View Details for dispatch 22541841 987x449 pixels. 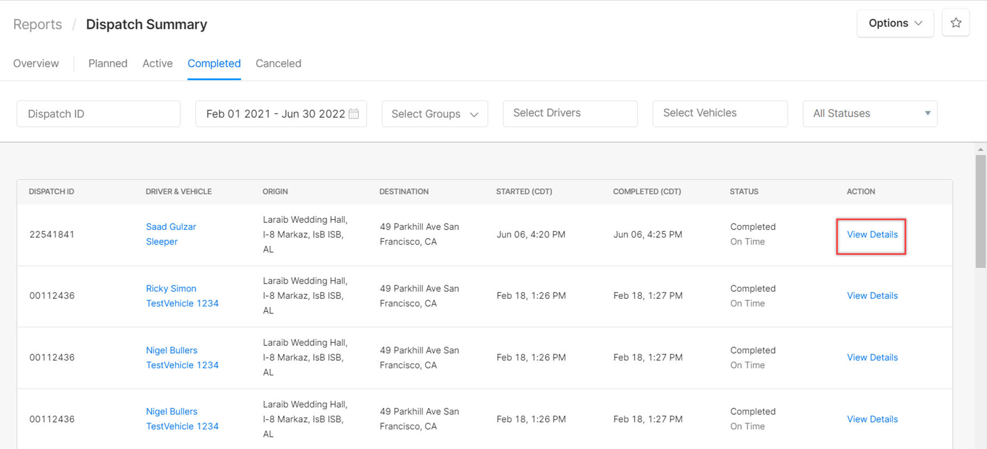(872, 235)
